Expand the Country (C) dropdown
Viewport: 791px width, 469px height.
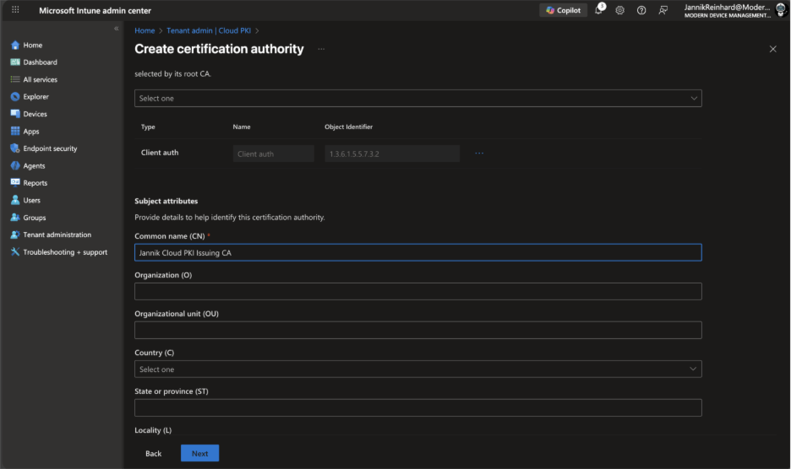tap(417, 369)
